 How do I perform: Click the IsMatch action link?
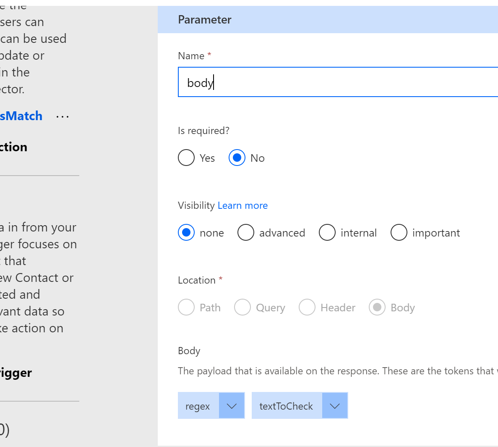tap(21, 116)
